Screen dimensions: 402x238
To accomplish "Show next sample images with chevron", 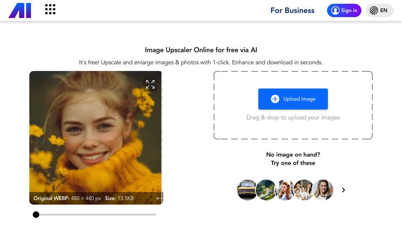I will click(x=343, y=190).
